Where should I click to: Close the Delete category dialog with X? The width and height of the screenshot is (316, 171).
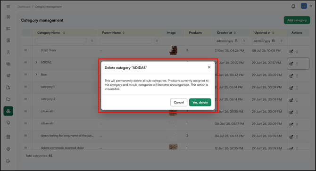tap(209, 67)
